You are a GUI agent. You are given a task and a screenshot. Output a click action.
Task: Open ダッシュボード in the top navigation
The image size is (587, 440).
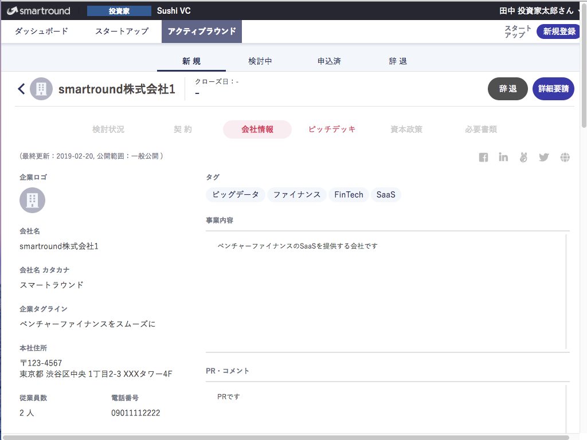point(41,32)
